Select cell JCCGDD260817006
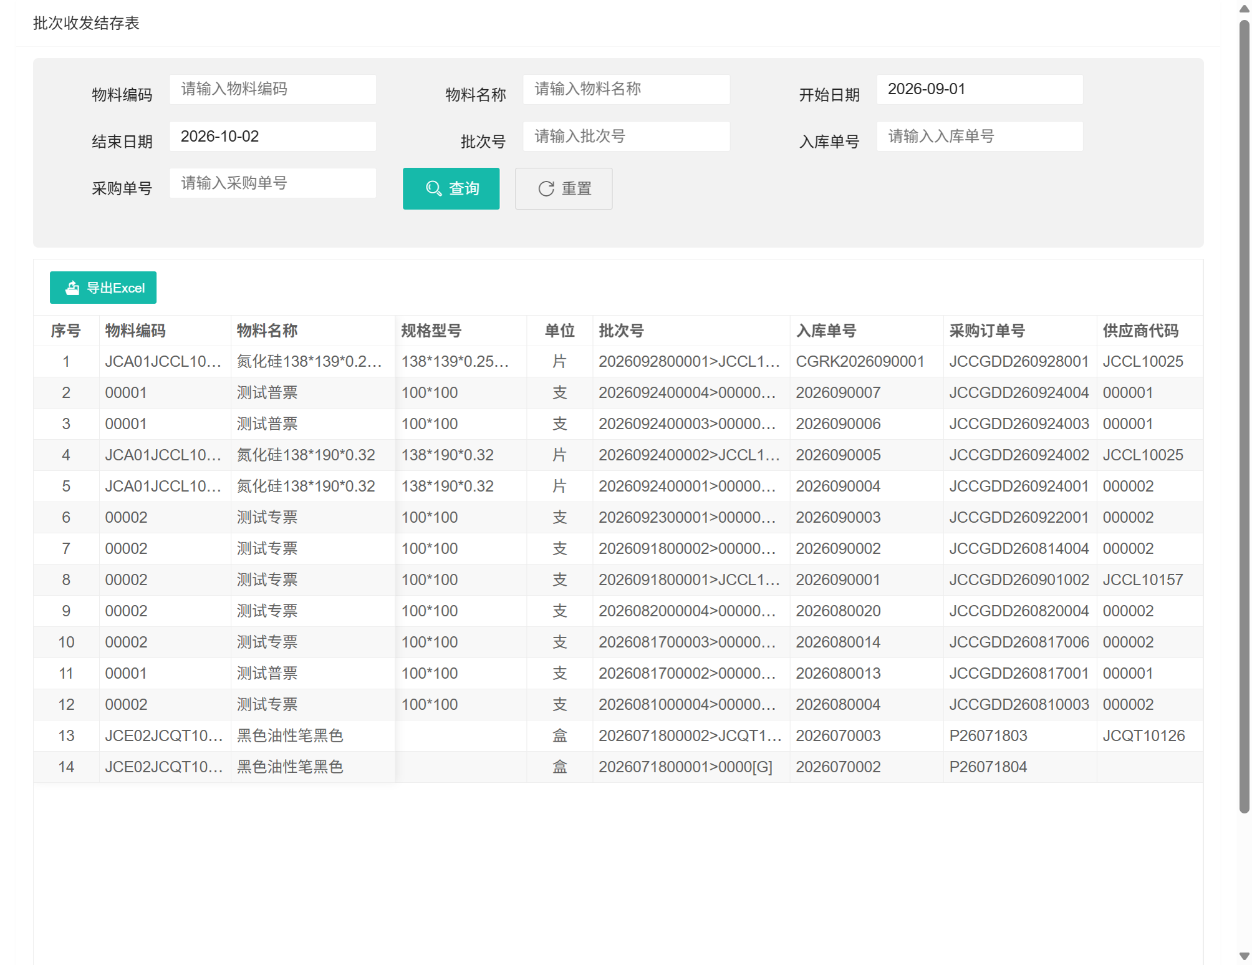 point(1019,643)
